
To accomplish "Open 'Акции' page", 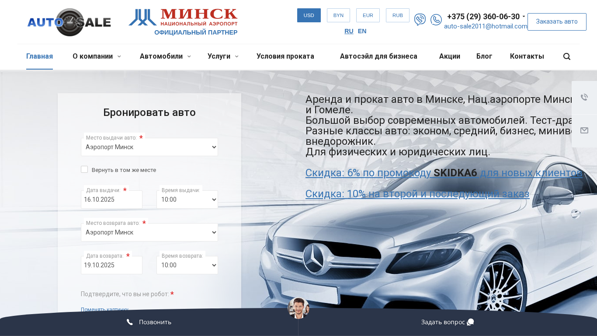I will [x=450, y=56].
